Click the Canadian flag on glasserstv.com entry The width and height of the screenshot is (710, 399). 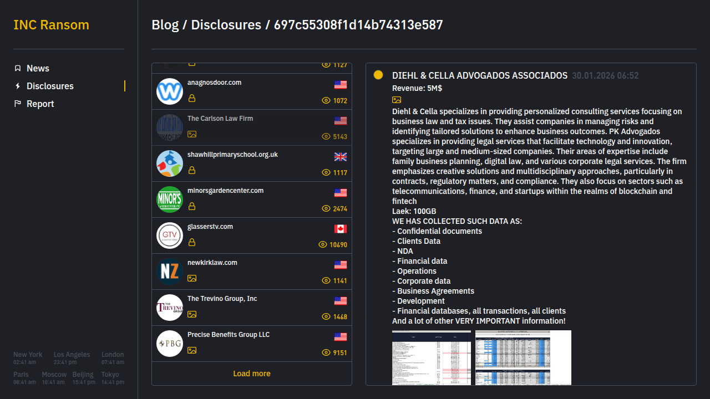pos(341,229)
